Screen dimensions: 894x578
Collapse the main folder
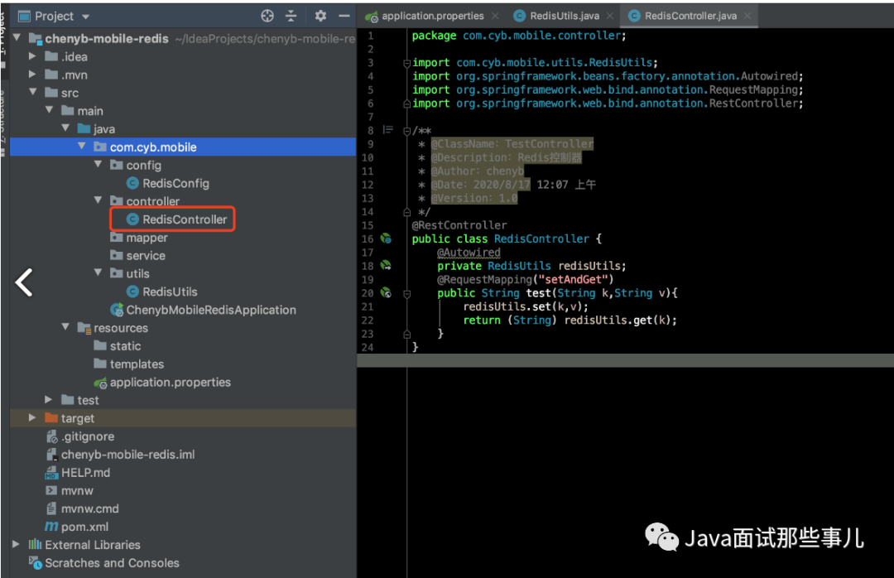click(49, 111)
